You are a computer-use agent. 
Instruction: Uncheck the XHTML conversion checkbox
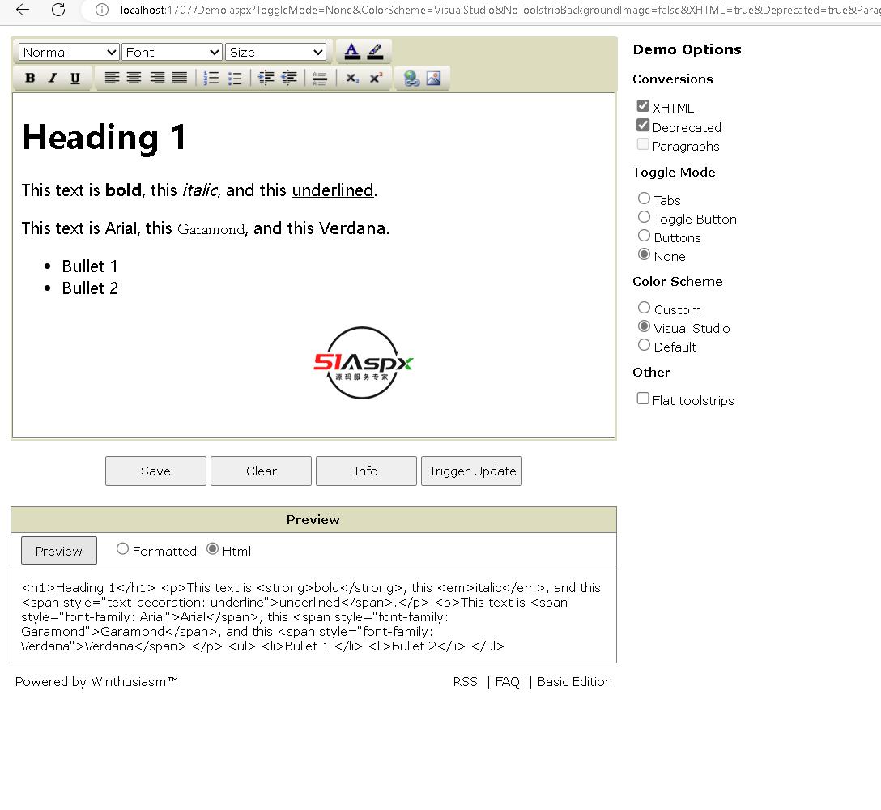tap(643, 106)
